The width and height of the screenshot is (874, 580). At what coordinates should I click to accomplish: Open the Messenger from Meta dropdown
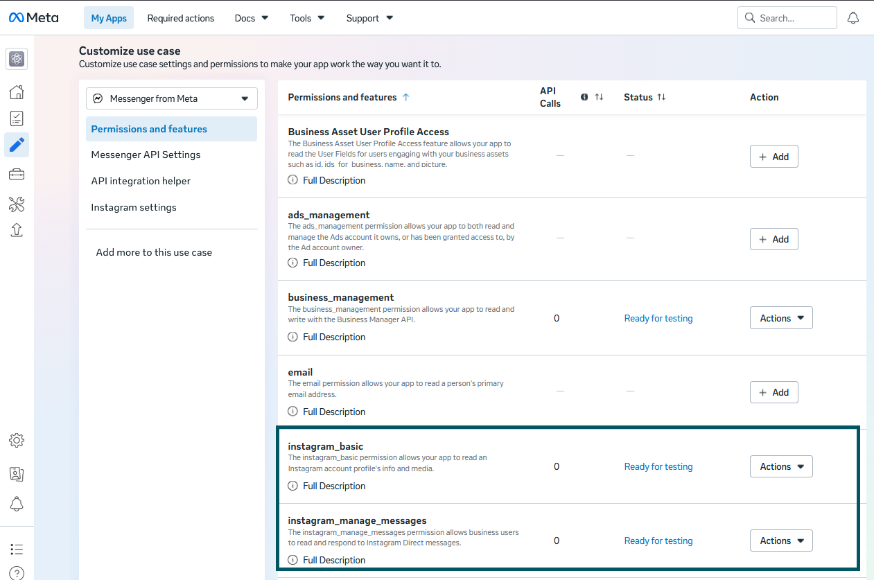click(x=172, y=98)
